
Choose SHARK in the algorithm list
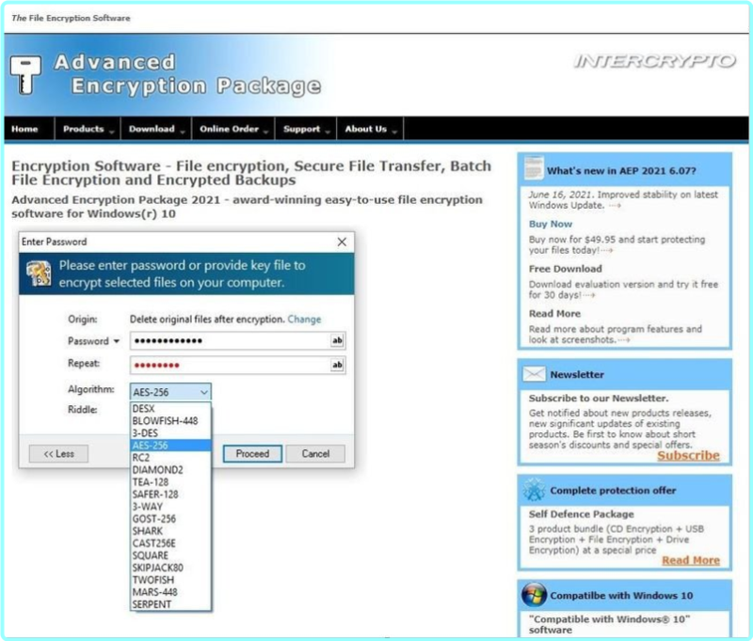pos(170,531)
